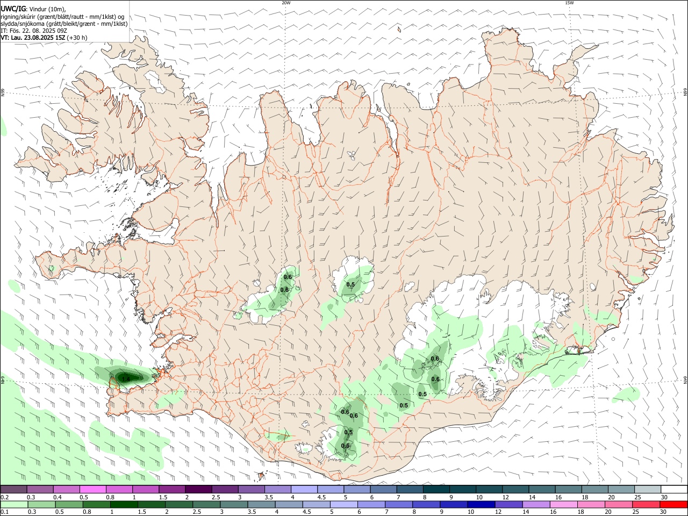Pick the 7 blue rain legend swatch
This screenshot has height=516, width=688.
point(399,505)
